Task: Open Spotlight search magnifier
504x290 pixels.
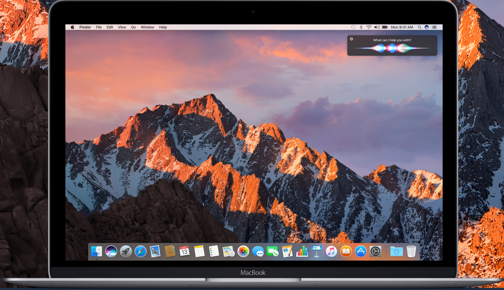Action: [x=419, y=27]
